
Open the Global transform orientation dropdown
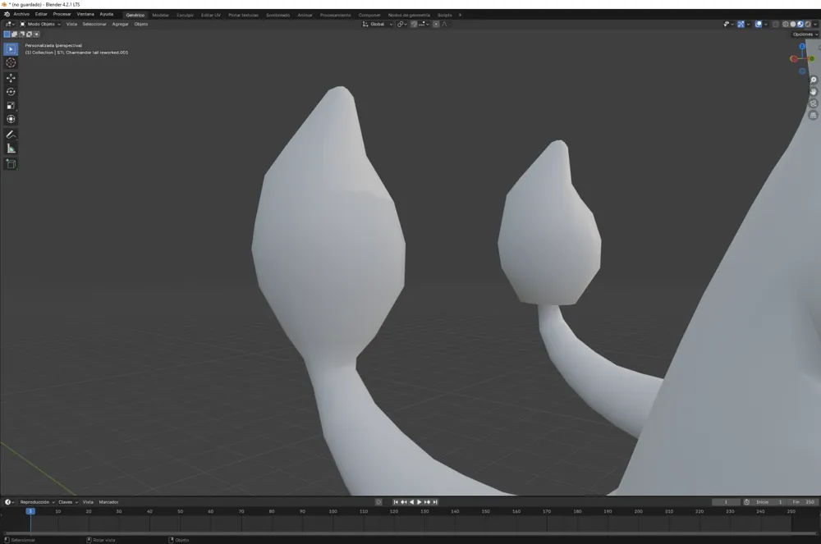tap(378, 24)
